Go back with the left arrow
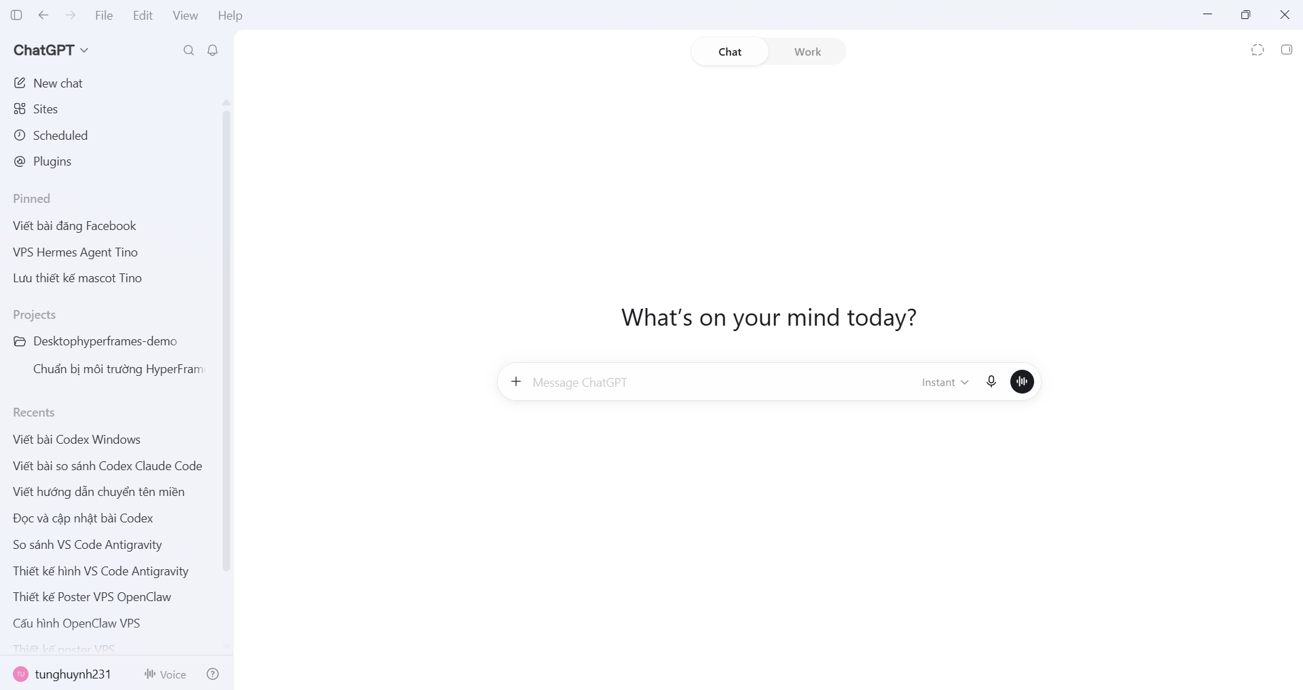The height and width of the screenshot is (690, 1303). click(43, 15)
